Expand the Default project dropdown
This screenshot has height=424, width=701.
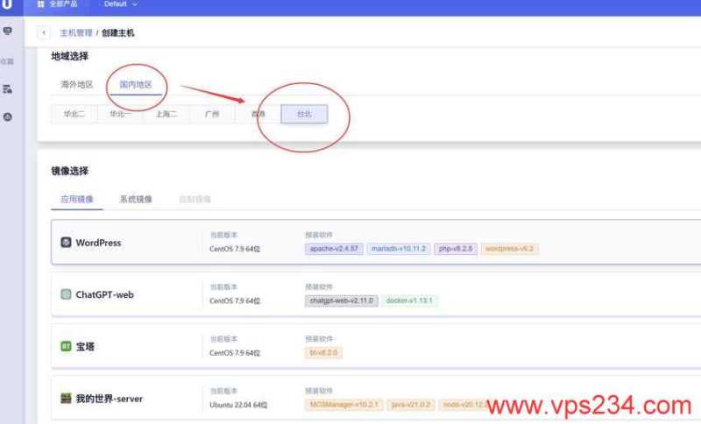click(121, 4)
